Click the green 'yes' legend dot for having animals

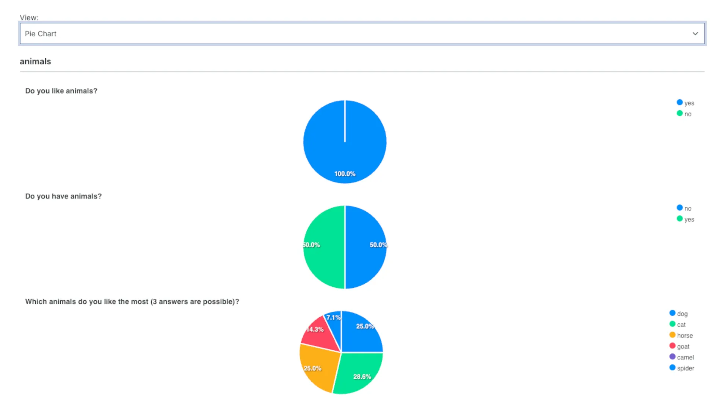click(679, 219)
